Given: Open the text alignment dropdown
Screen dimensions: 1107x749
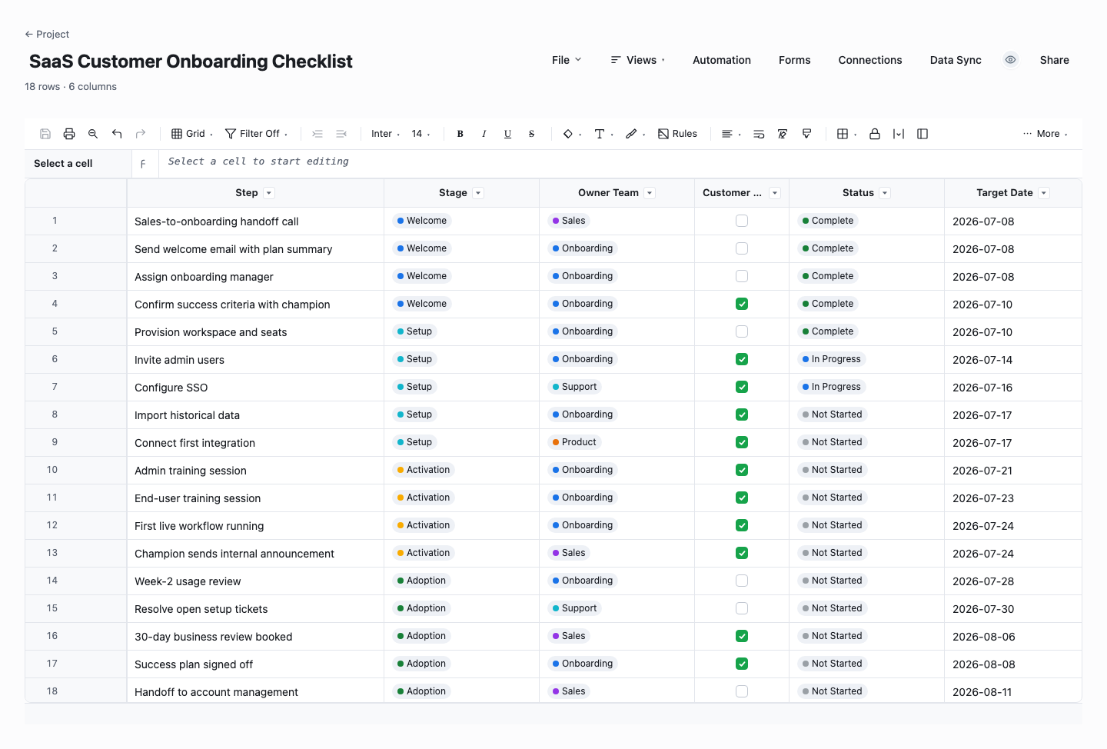Looking at the screenshot, I should [x=731, y=134].
